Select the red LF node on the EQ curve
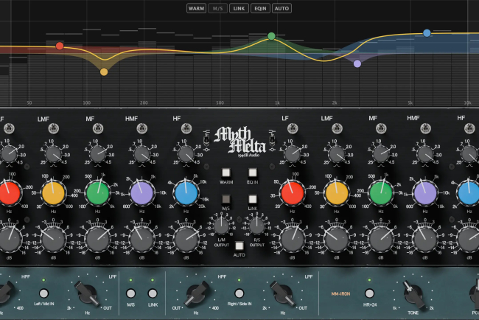 point(60,46)
